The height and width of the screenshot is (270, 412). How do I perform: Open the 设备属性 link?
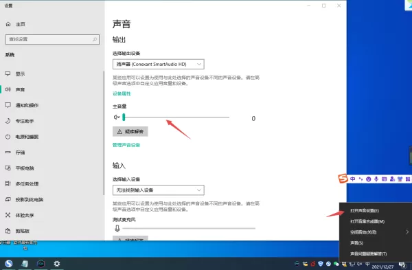pos(122,93)
